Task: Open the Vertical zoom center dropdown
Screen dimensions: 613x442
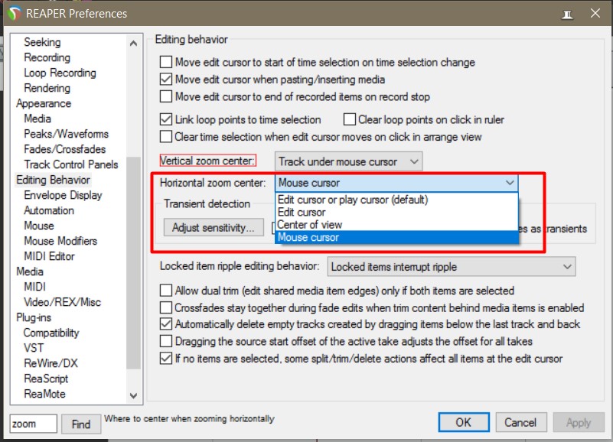Action: (x=348, y=161)
